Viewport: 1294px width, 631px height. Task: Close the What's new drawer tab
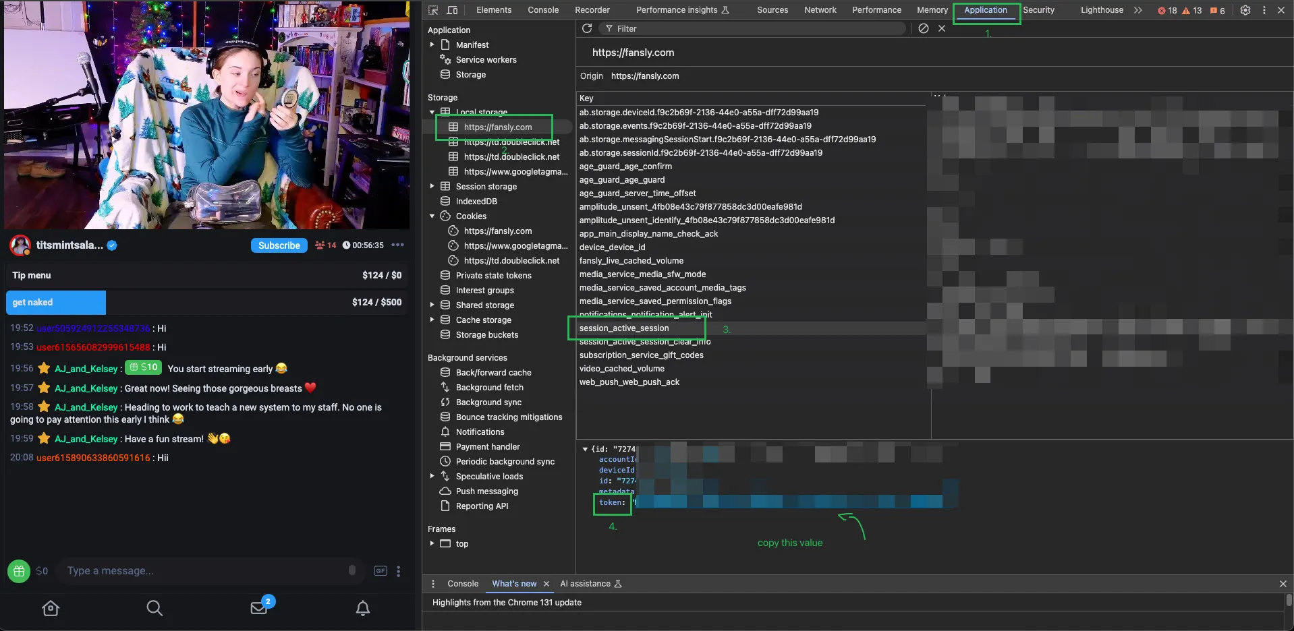546,584
